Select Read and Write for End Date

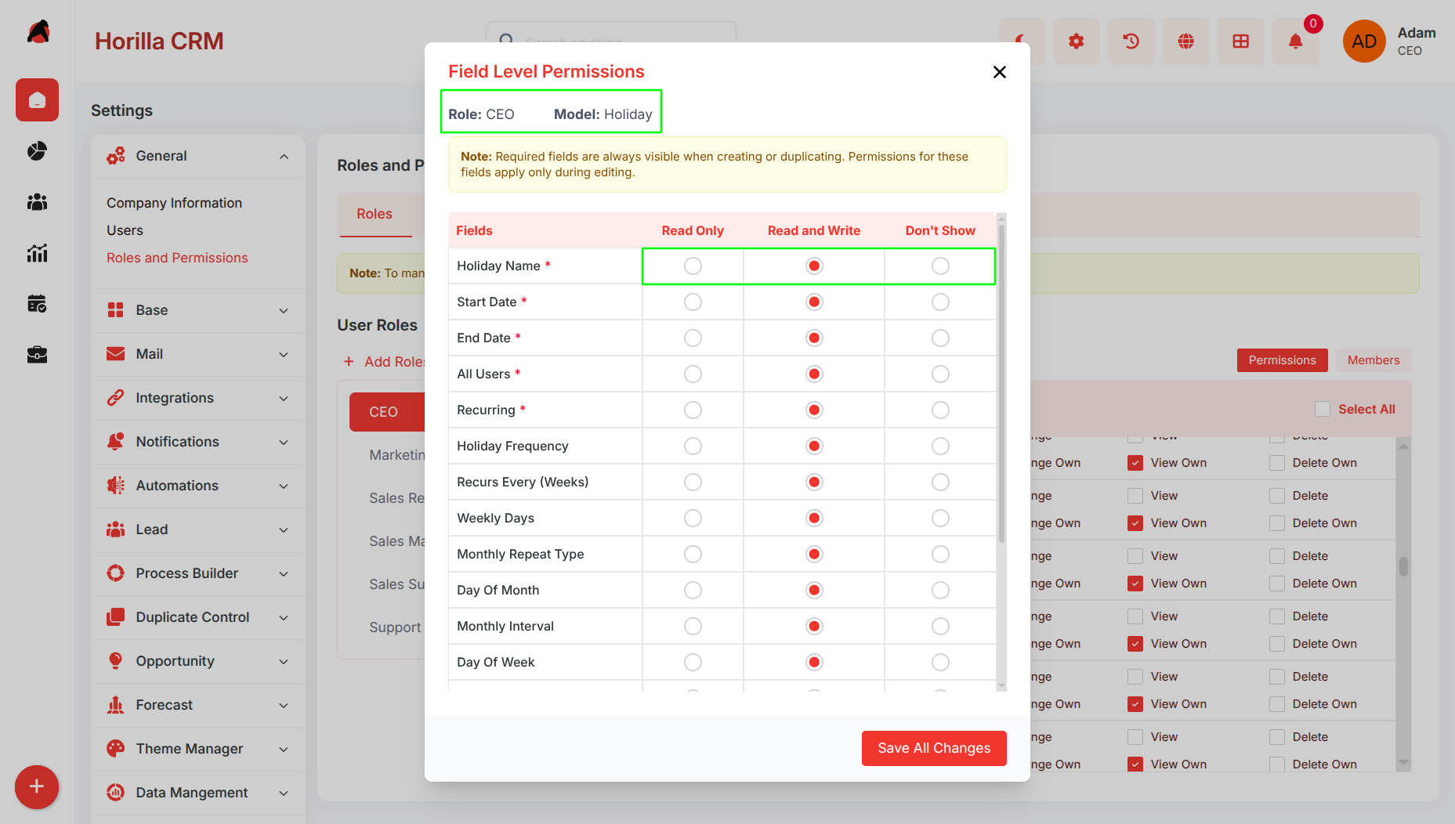click(x=814, y=338)
